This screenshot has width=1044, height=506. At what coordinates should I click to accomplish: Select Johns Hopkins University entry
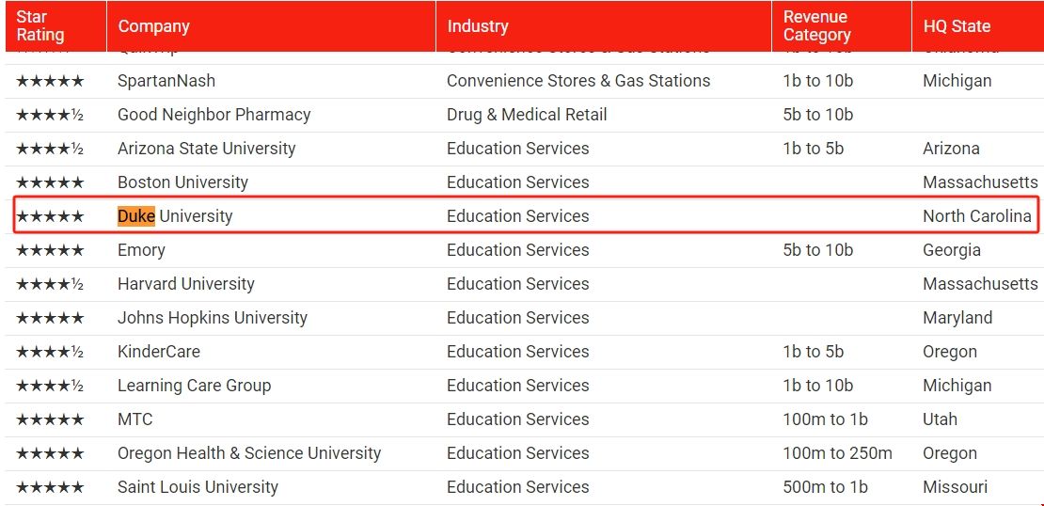pyautogui.click(x=212, y=318)
